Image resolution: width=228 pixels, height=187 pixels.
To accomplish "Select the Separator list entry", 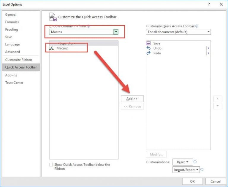I will pos(66,43).
